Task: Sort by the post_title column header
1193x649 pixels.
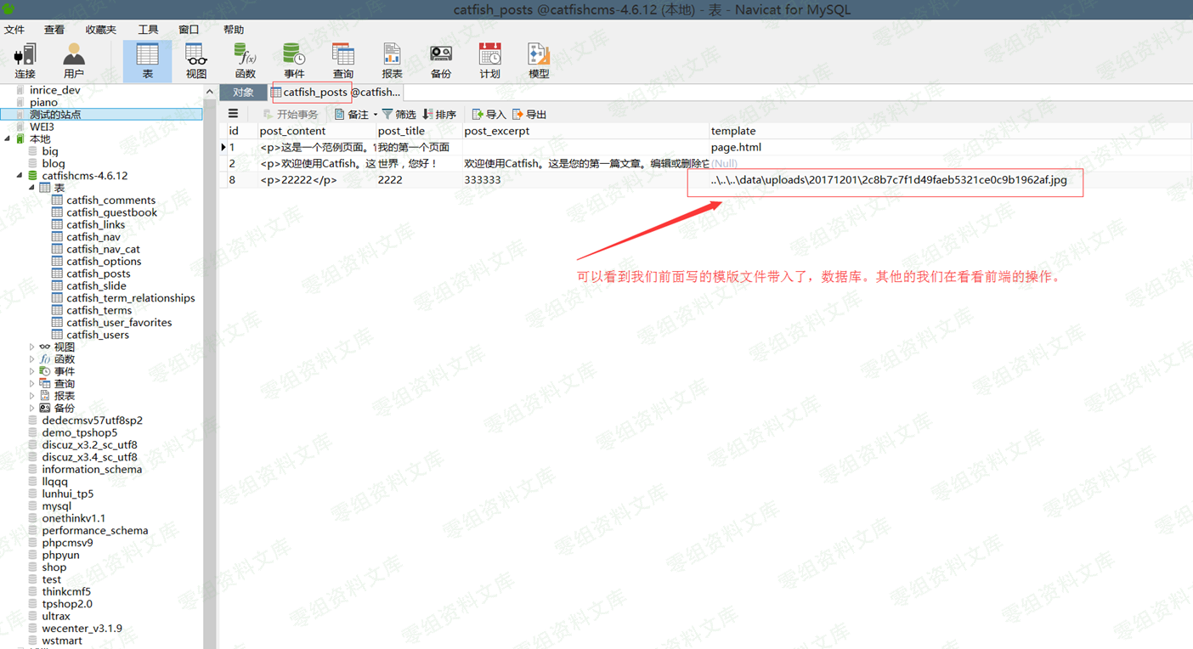Action: pyautogui.click(x=401, y=131)
